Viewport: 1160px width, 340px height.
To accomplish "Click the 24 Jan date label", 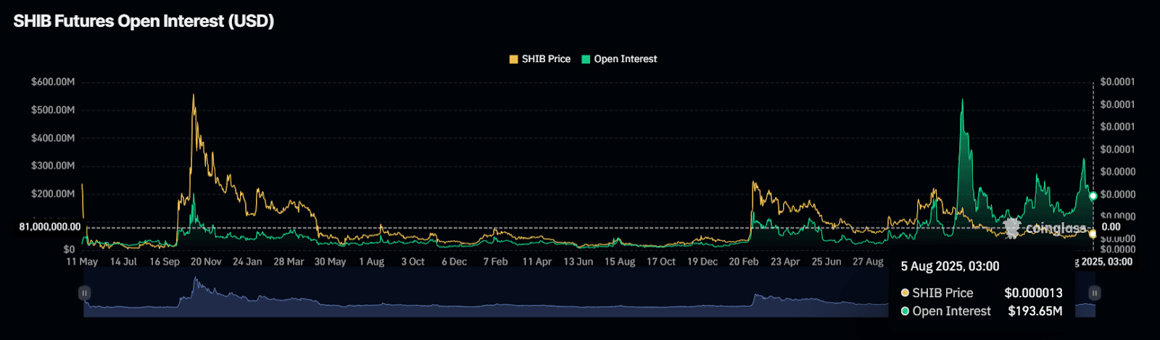I will coord(247,262).
